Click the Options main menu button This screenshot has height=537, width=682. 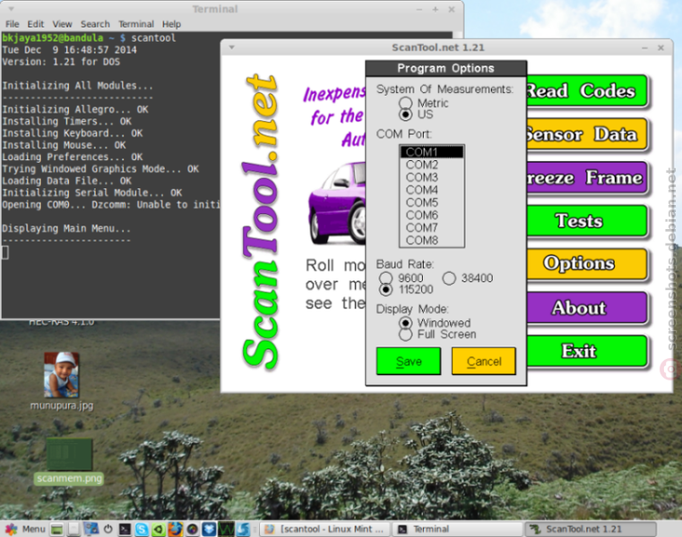pos(587,264)
